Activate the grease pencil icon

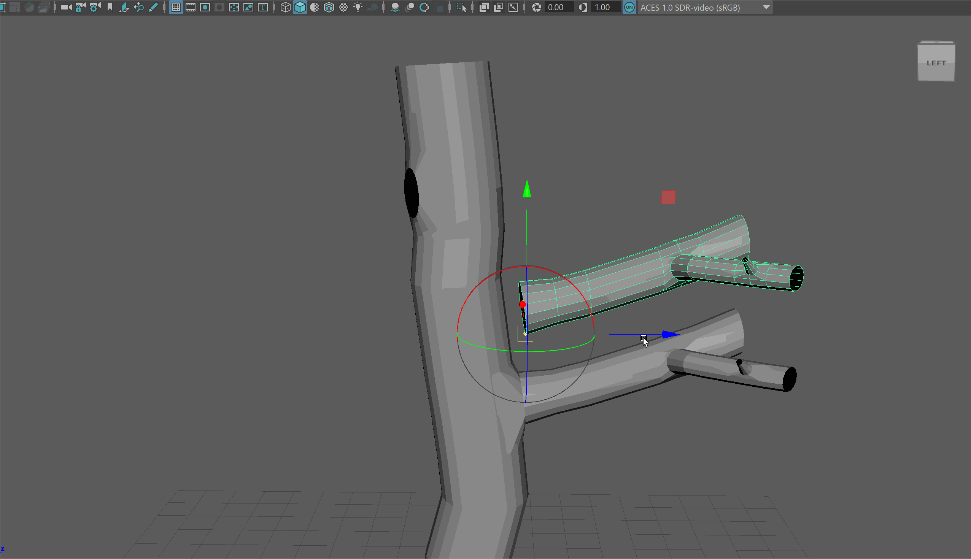(153, 7)
